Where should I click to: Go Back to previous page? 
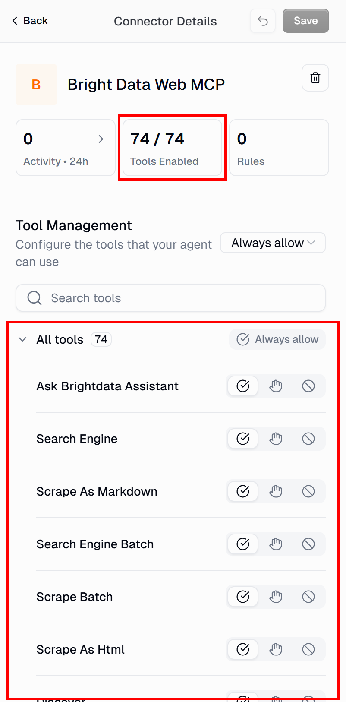point(30,21)
